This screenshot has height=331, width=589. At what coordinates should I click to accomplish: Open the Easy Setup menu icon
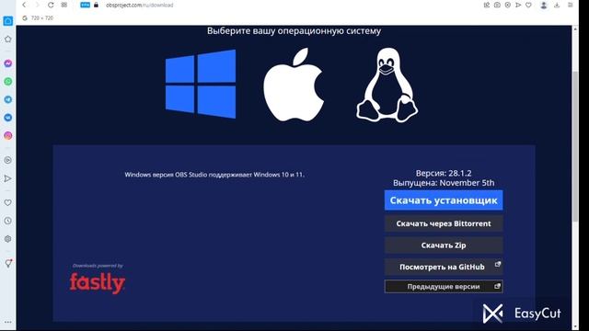(x=571, y=5)
